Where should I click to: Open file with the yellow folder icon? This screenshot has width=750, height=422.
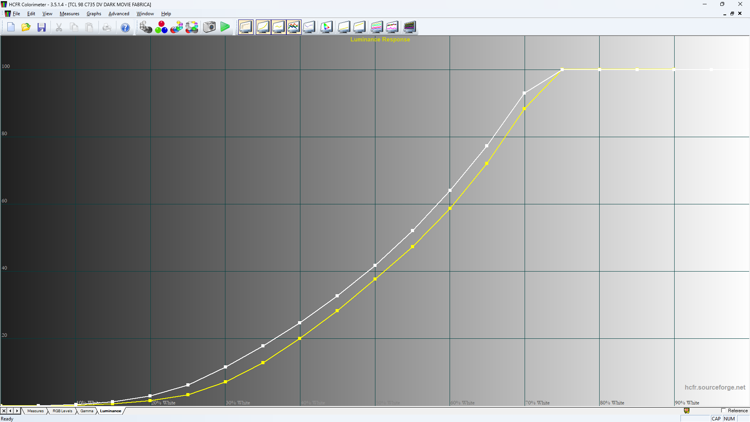pos(26,27)
